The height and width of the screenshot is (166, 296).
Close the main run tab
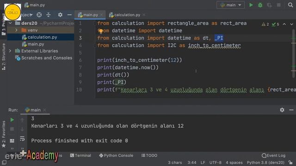(45, 110)
